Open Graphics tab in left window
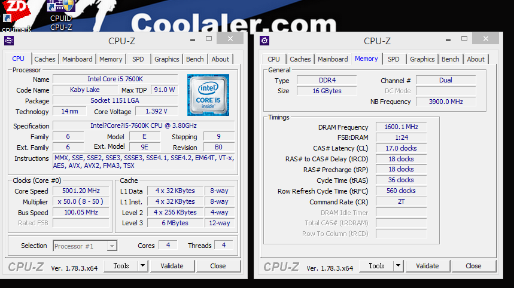The height and width of the screenshot is (288, 514). point(166,59)
